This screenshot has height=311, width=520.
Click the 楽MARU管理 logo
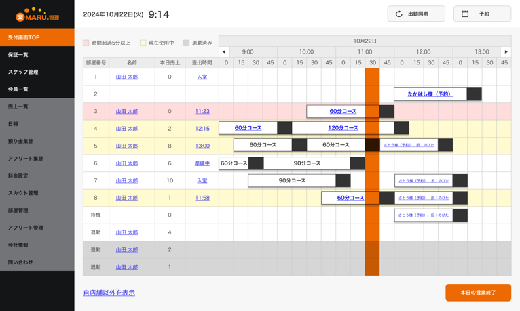pyautogui.click(x=37, y=14)
